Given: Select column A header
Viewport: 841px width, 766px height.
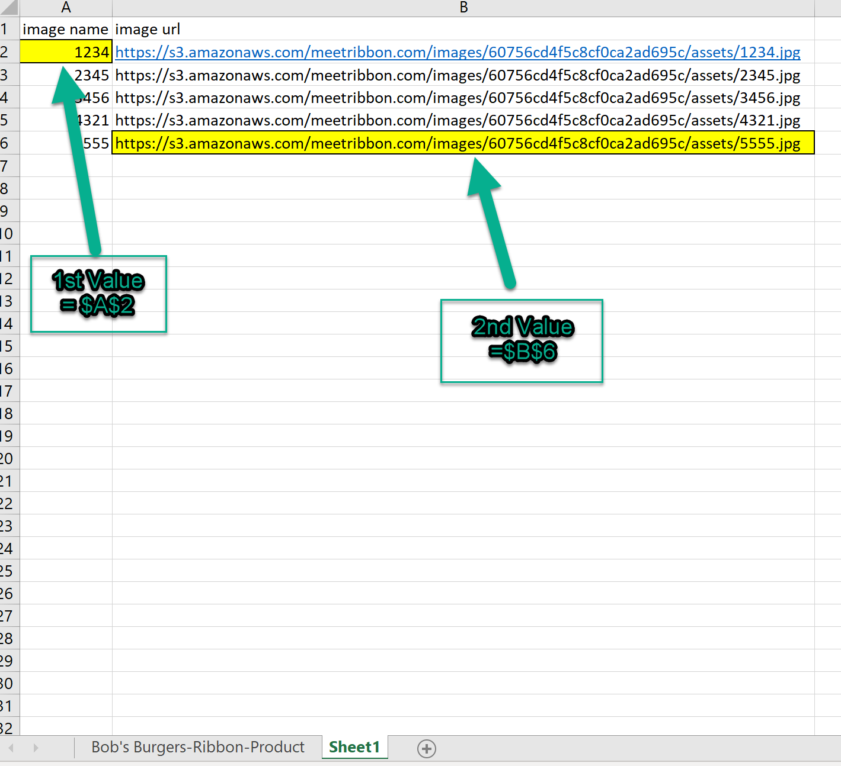Looking at the screenshot, I should (66, 8).
